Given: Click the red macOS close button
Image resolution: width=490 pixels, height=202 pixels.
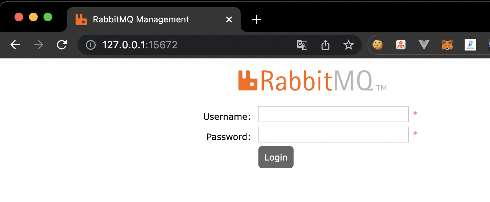Looking at the screenshot, I should click(19, 17).
